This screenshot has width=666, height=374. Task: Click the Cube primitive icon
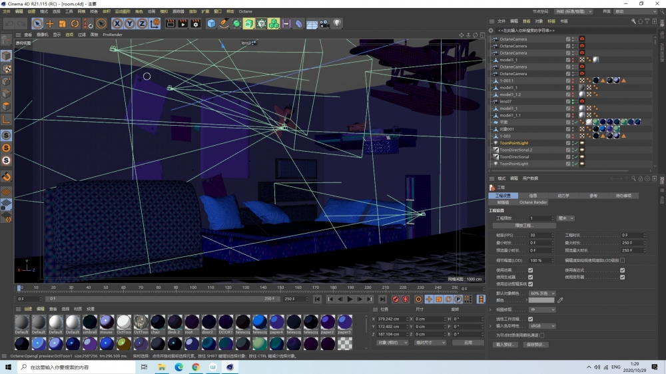point(211,24)
